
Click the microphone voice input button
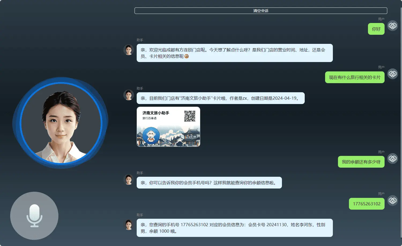34,216
